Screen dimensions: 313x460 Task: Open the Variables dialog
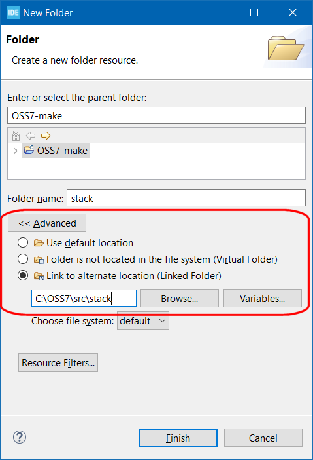(x=263, y=298)
